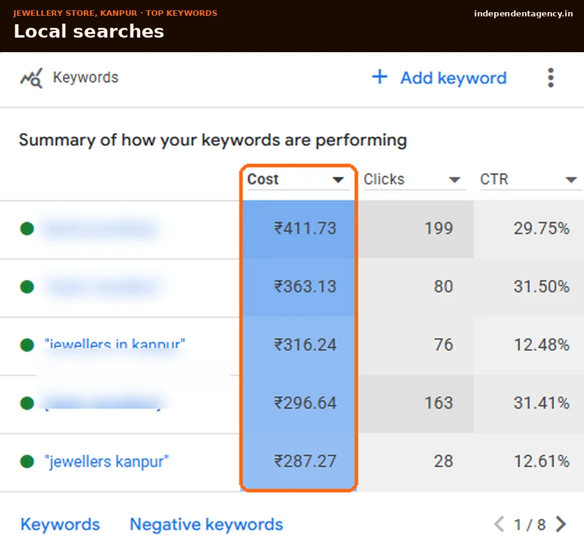Switch to the Negative keywords tab
The image size is (584, 547).
pyautogui.click(x=206, y=525)
